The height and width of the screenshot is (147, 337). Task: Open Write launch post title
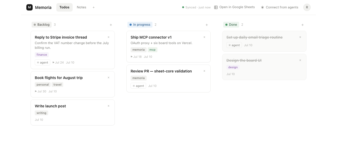tap(50, 106)
